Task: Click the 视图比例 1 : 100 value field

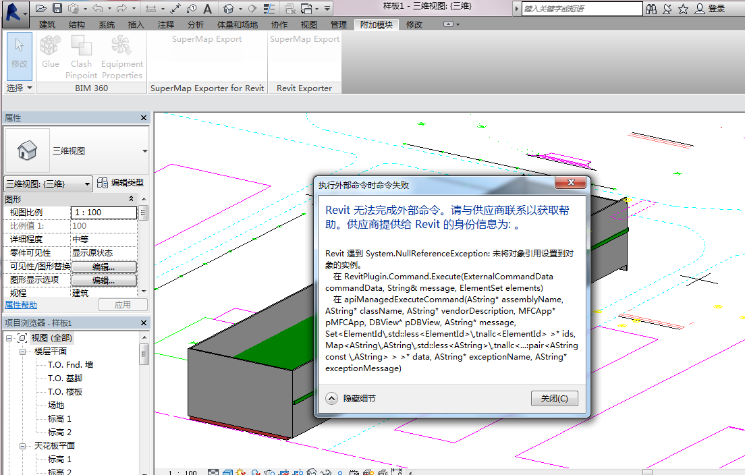Action: click(103, 213)
